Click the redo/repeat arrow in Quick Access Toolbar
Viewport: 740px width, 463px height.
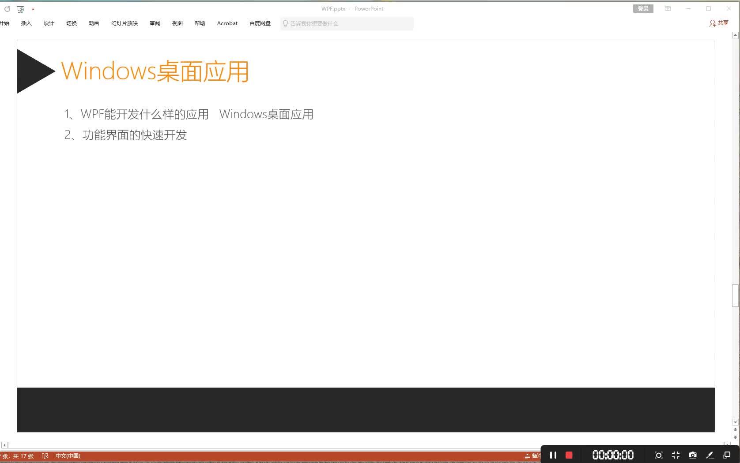pos(7,9)
